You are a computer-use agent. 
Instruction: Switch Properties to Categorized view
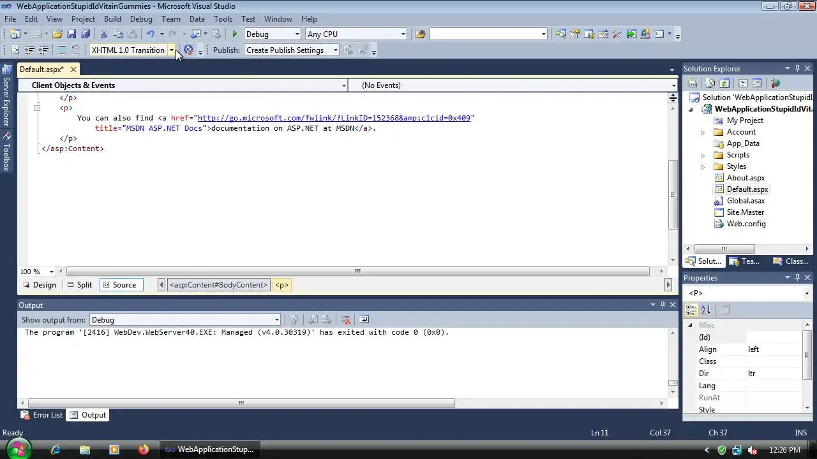click(691, 310)
